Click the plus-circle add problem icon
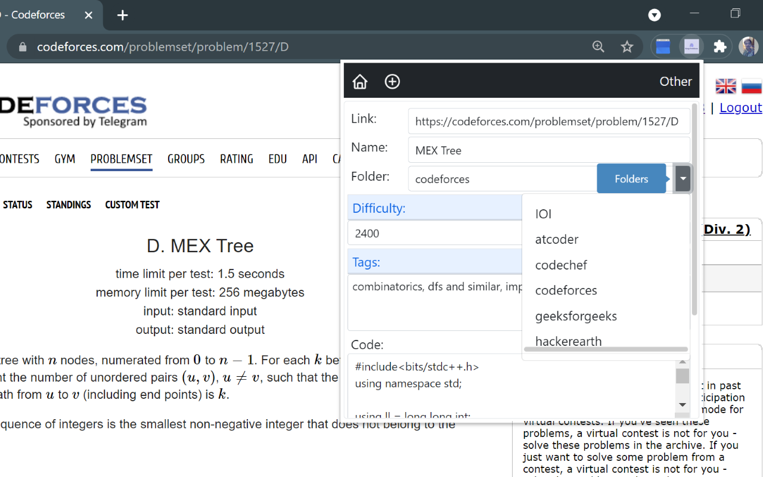Screen dimensions: 763x477 392,82
